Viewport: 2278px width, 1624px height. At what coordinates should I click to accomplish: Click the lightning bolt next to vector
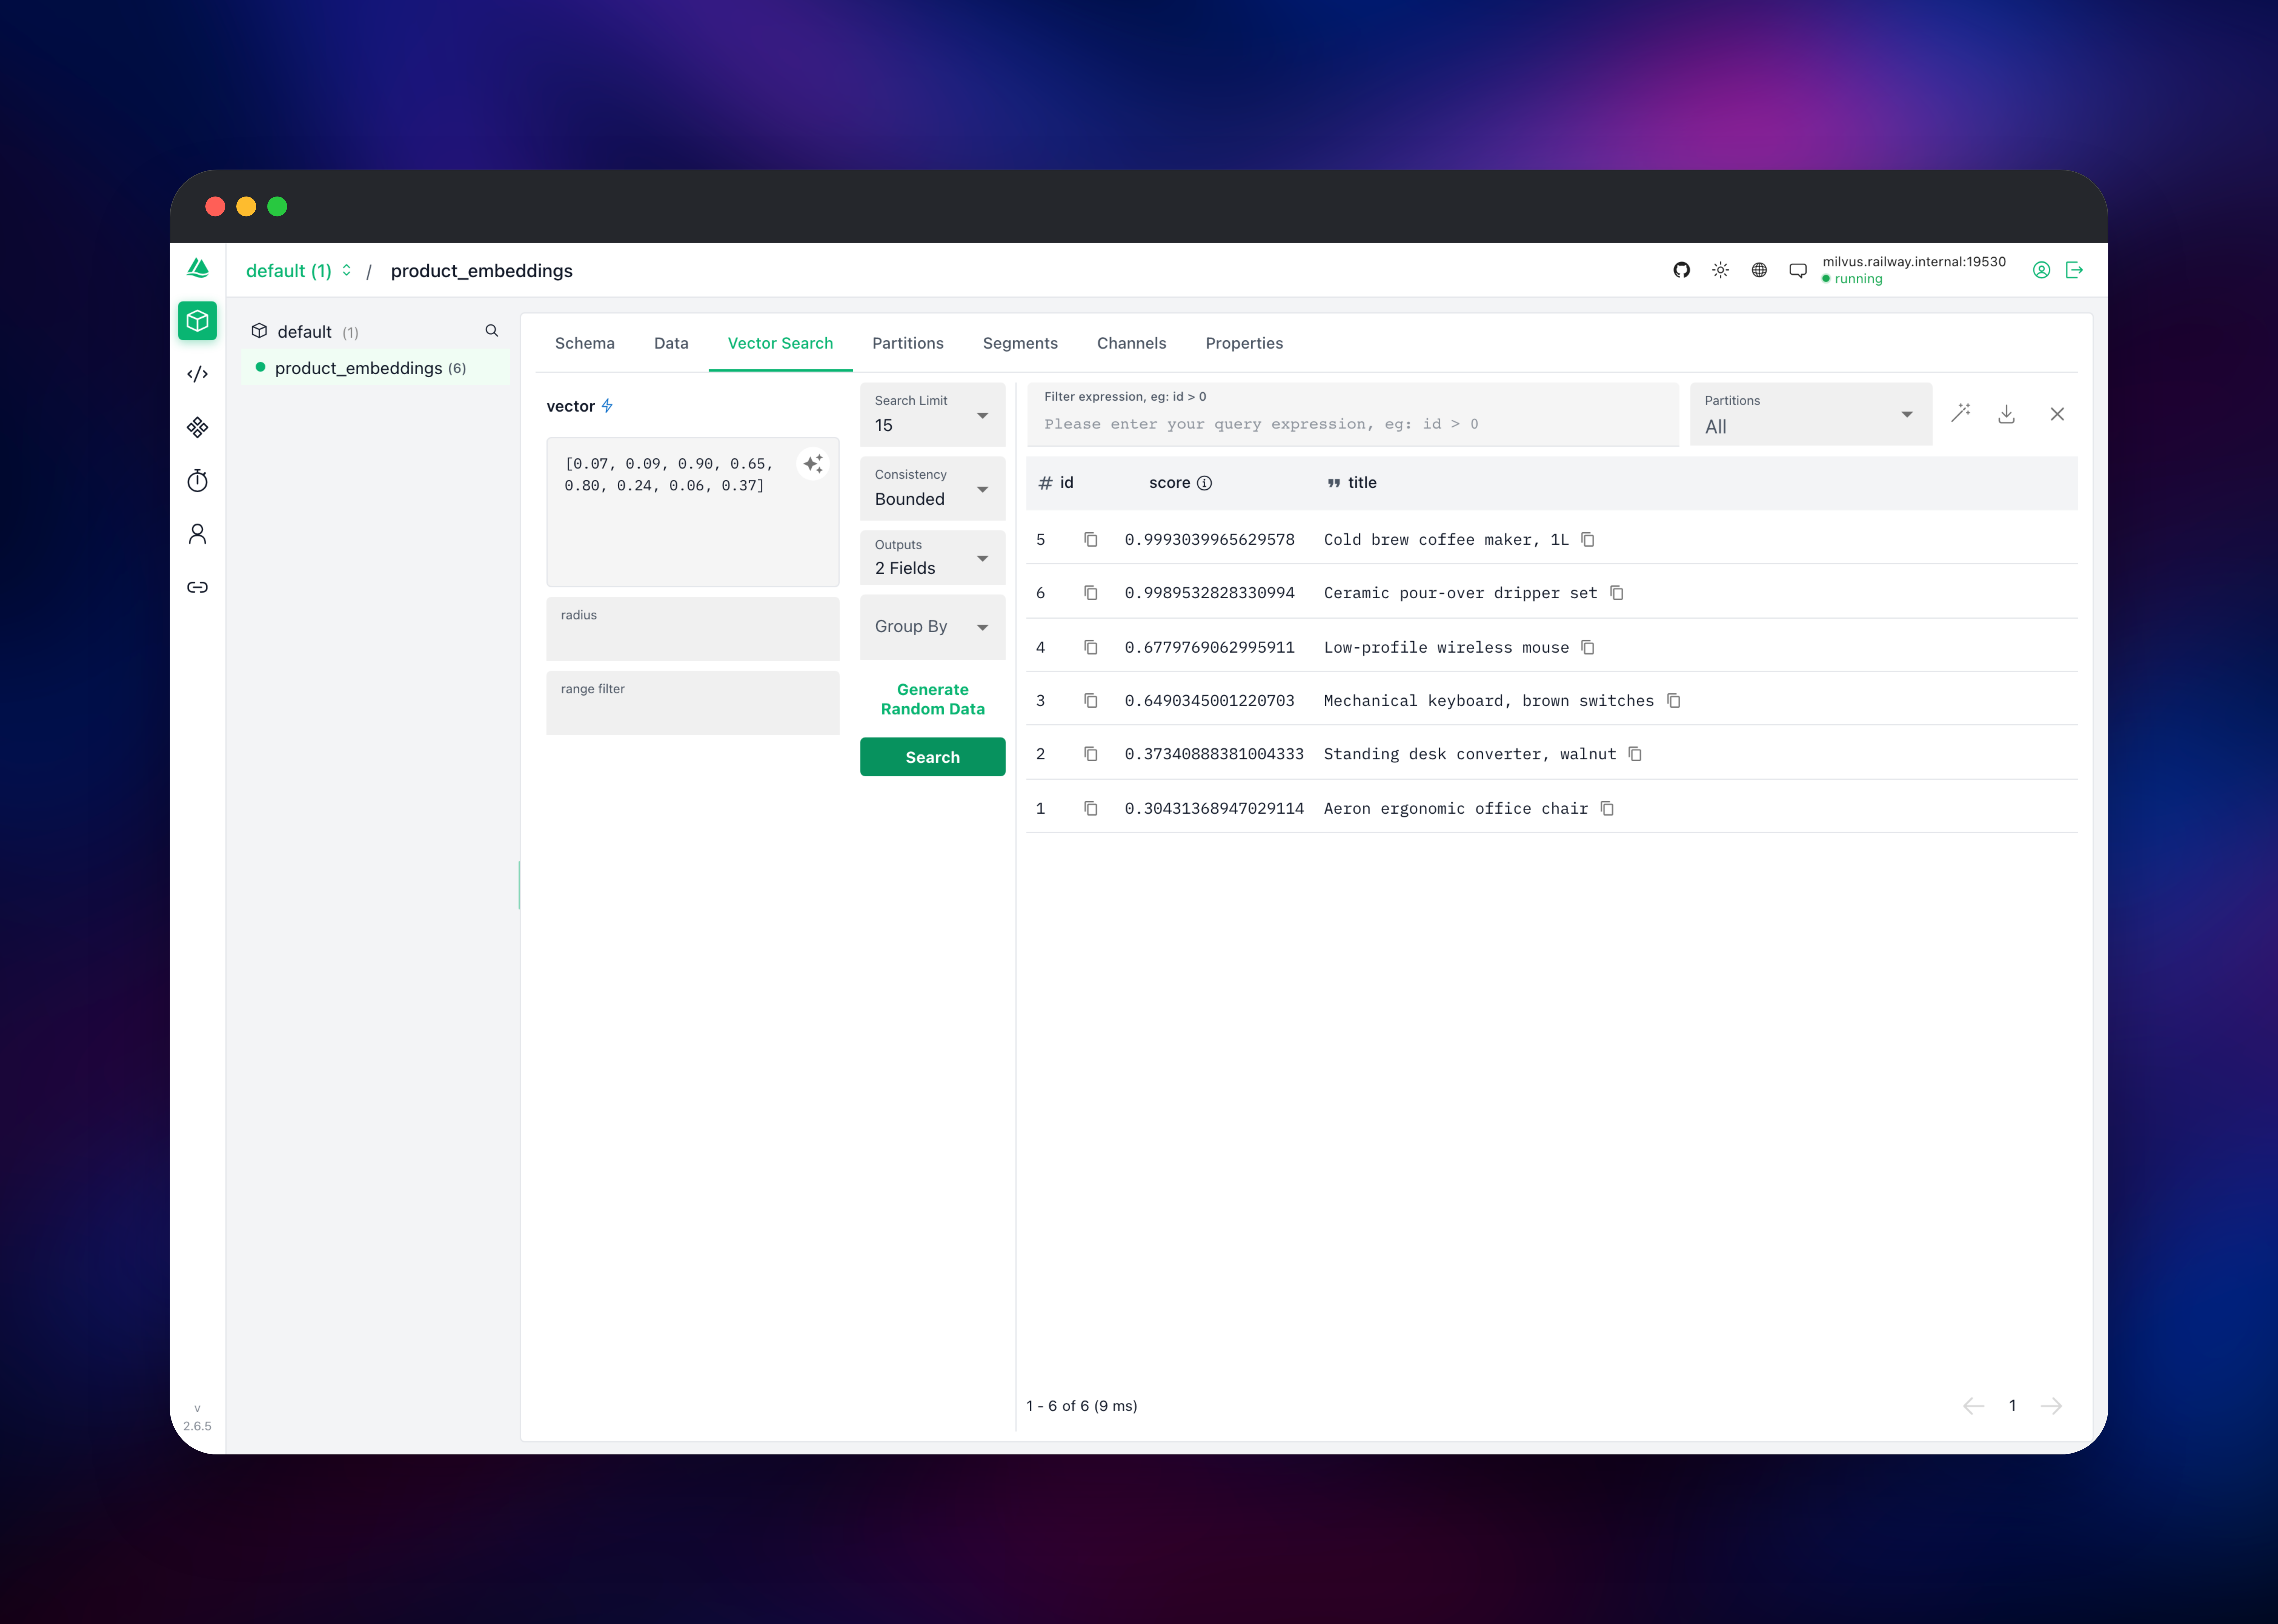coord(607,406)
